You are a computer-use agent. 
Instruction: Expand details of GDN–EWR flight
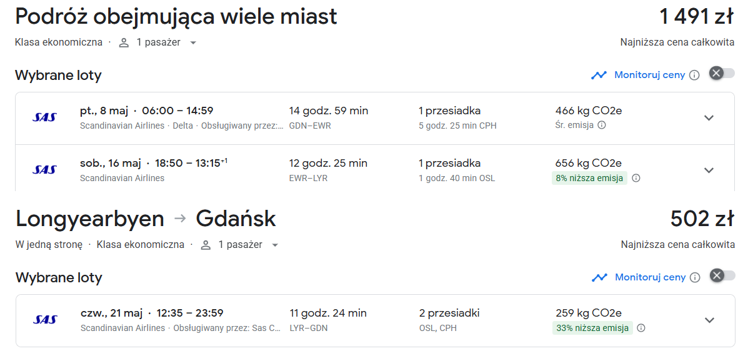[709, 118]
